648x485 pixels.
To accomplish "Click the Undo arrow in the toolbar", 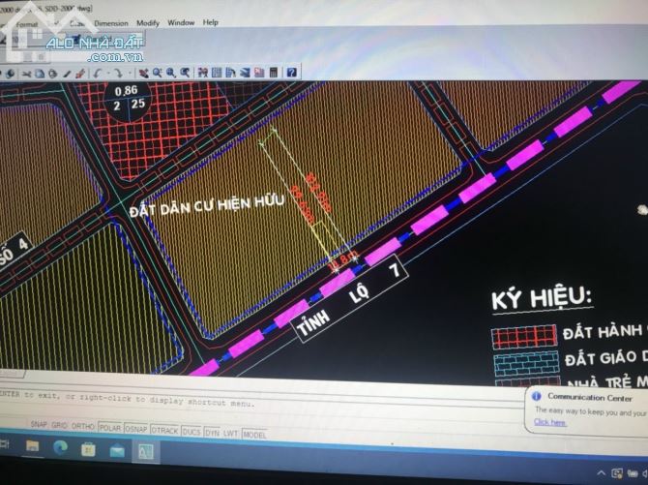I will (x=97, y=73).
